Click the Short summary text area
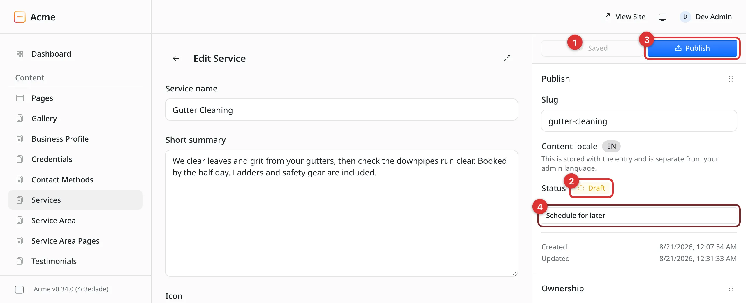Screen dimensions: 746x303 pyautogui.click(x=341, y=213)
